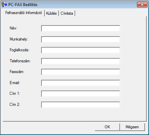Select the Faxszám input field
This screenshot has height=135, width=149.
tap(81, 72)
